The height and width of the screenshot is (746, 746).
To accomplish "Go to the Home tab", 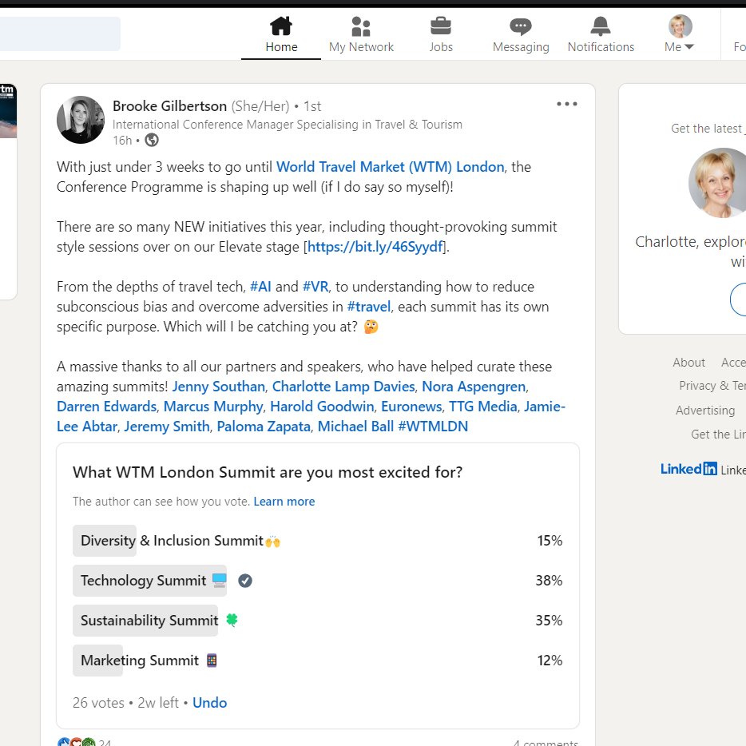I will click(281, 34).
